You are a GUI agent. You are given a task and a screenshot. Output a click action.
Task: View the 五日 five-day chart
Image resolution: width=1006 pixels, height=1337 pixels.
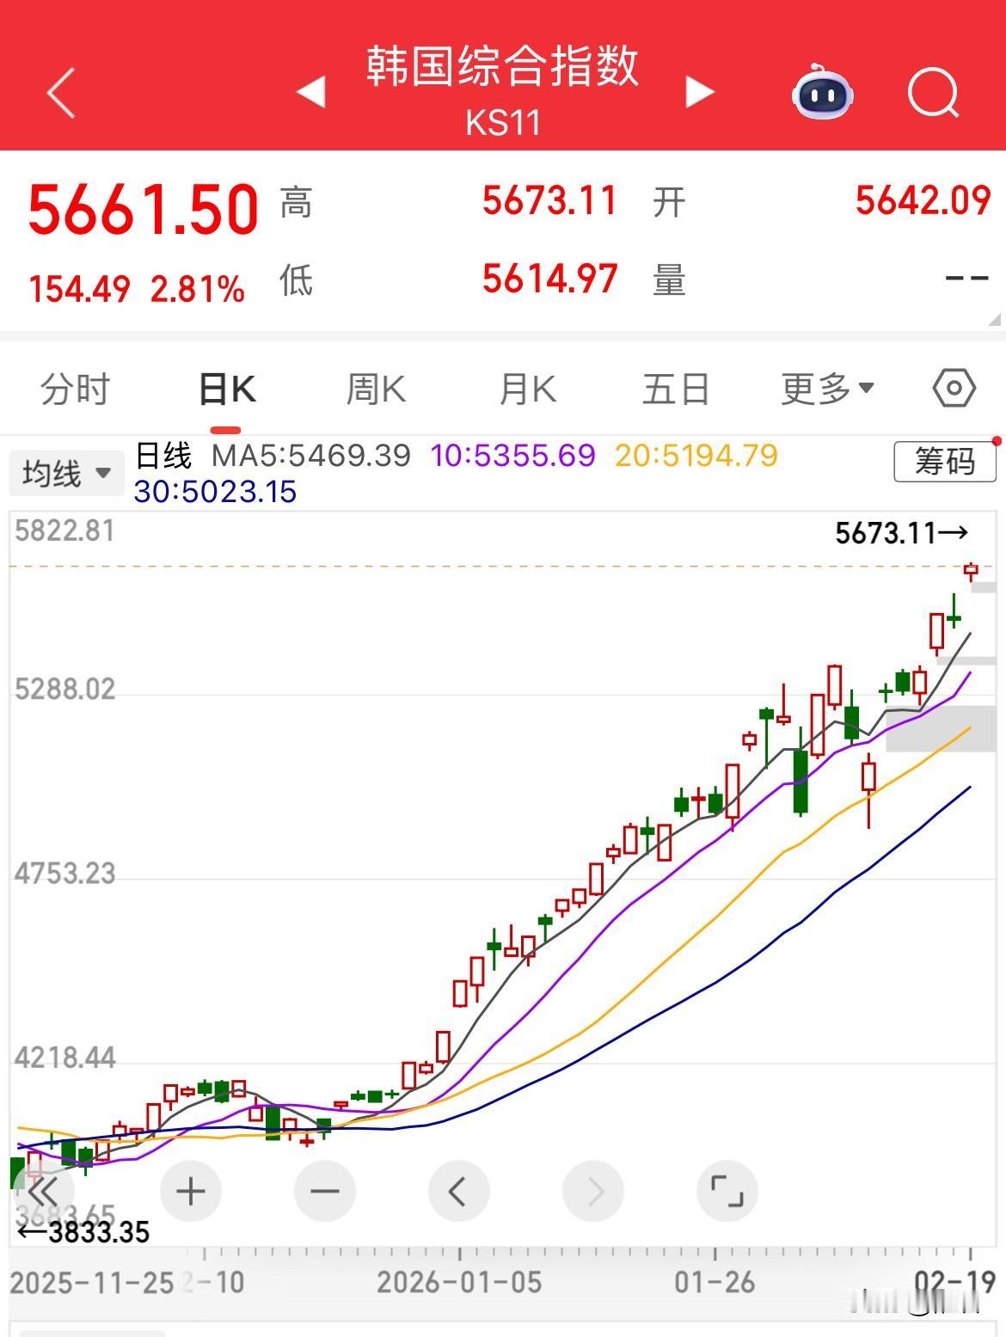676,388
